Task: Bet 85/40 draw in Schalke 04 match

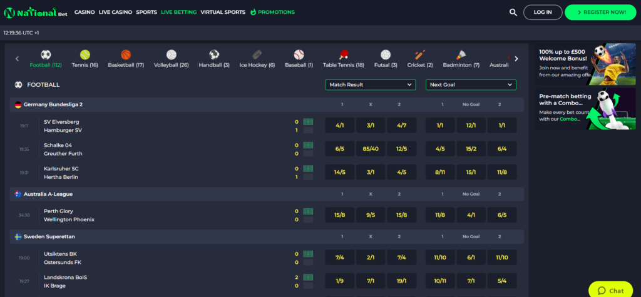Action: tap(371, 149)
